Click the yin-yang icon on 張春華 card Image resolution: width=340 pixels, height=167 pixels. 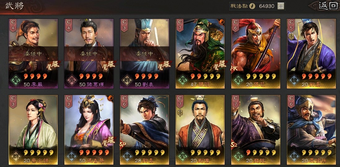click(x=110, y=98)
